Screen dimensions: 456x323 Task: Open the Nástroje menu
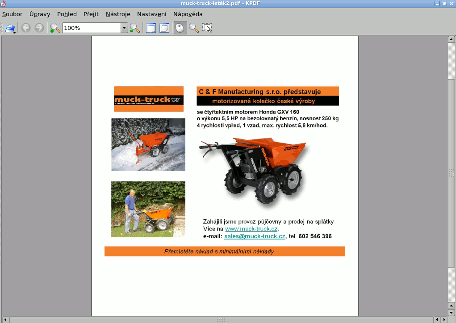(118, 14)
